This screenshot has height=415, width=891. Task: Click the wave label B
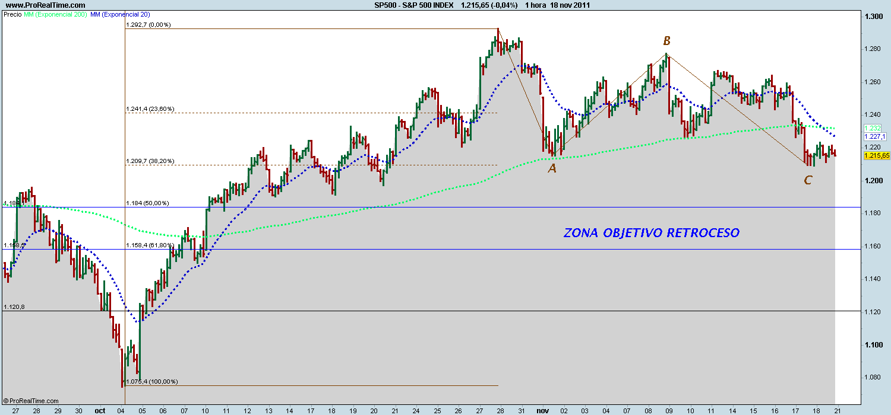pos(666,41)
